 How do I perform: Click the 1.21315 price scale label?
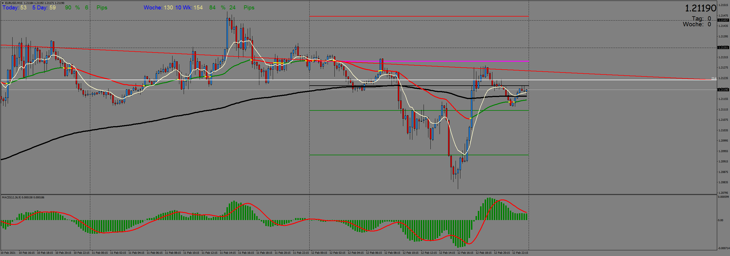click(x=723, y=57)
